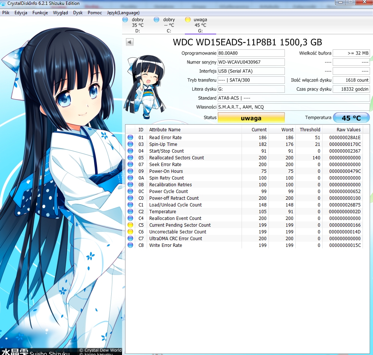Click status icon for Seek Error Rate

click(x=130, y=164)
